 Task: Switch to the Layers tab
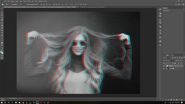(x=167, y=55)
